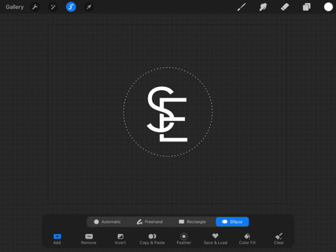Apply Color Fill to selection
336x252 pixels.
point(247,239)
